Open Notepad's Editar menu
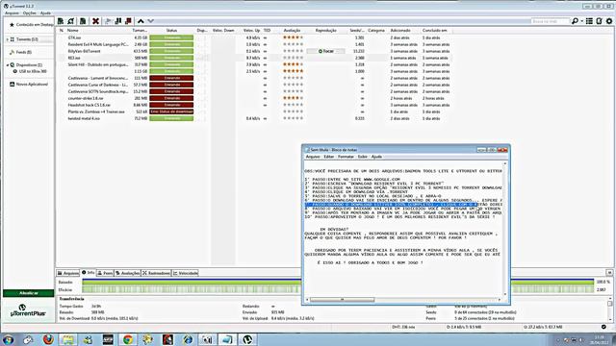Screen dimensions: 616x346 tap(329, 157)
